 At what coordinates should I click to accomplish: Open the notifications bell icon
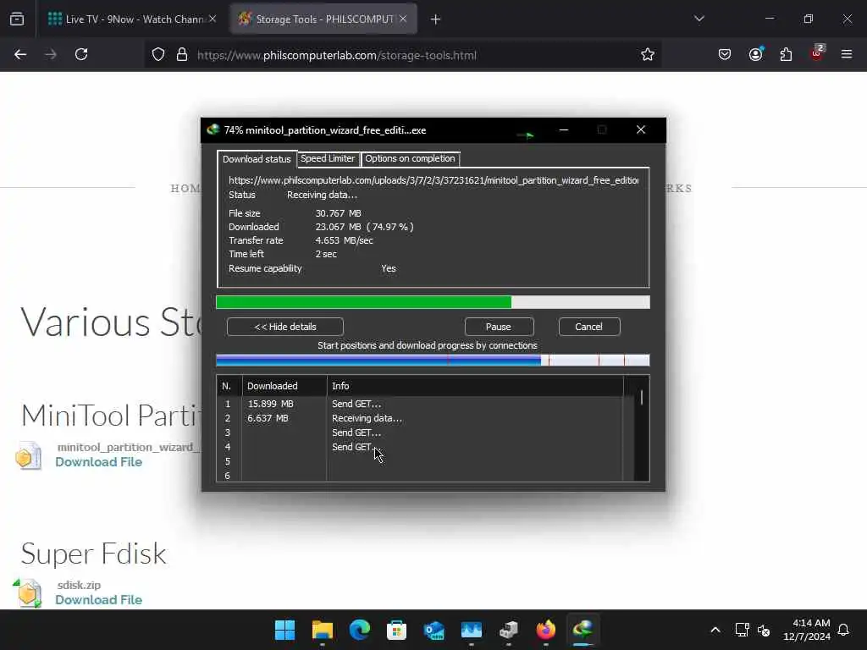[843, 630]
